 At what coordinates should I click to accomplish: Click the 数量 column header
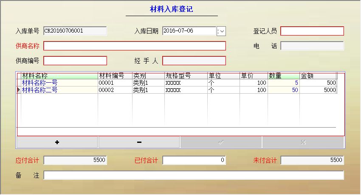pyautogui.click(x=284, y=75)
